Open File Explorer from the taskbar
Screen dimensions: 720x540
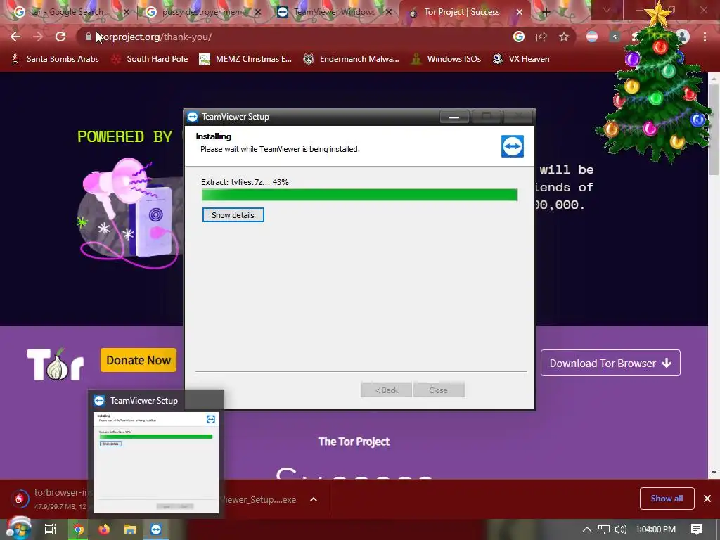coord(130,529)
